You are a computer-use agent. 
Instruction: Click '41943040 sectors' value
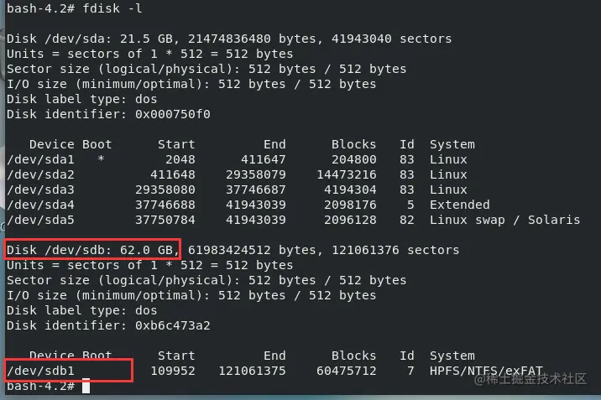[391, 39]
